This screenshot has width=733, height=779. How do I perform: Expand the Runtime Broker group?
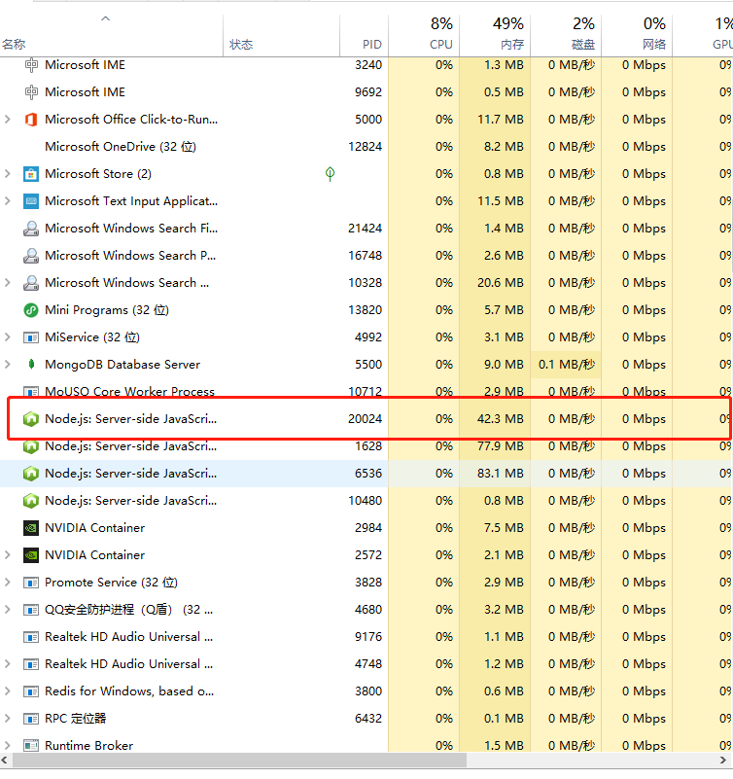(x=8, y=745)
